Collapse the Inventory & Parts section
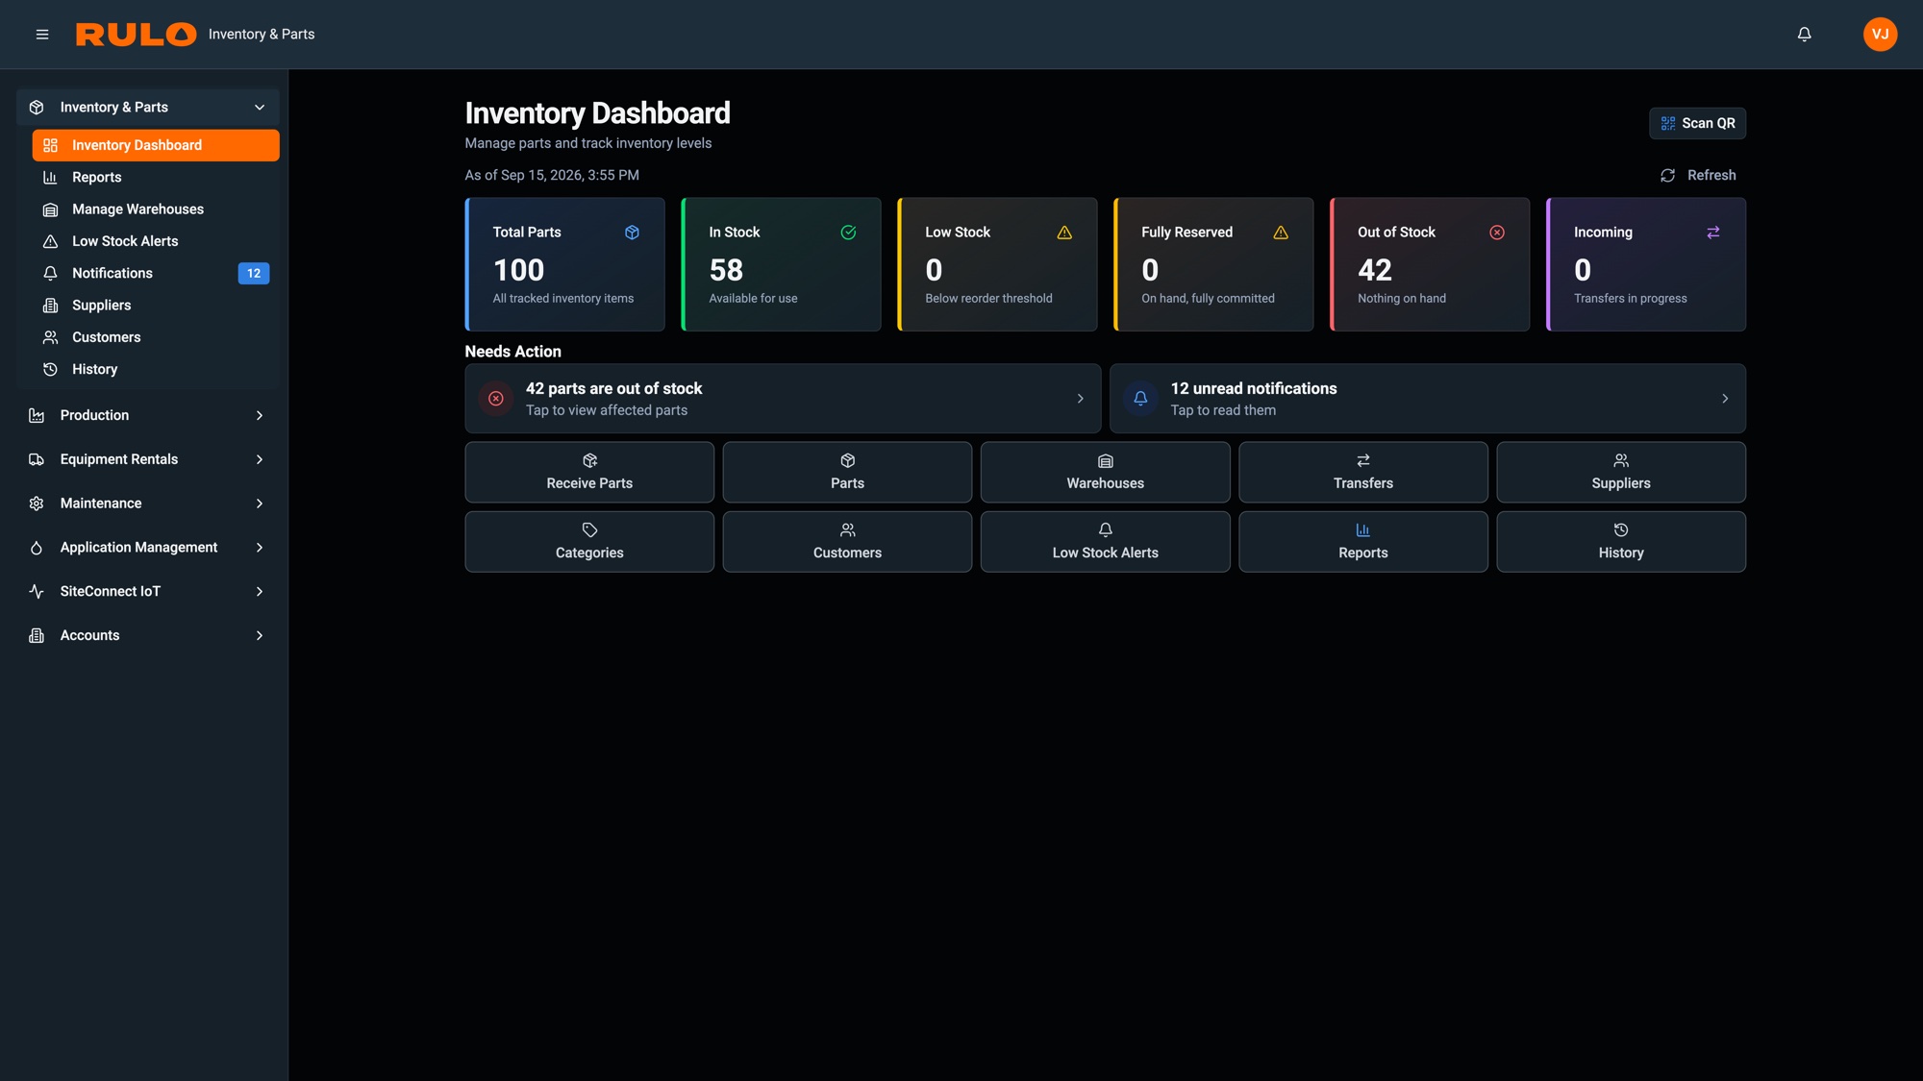This screenshot has width=1923, height=1081. (148, 108)
